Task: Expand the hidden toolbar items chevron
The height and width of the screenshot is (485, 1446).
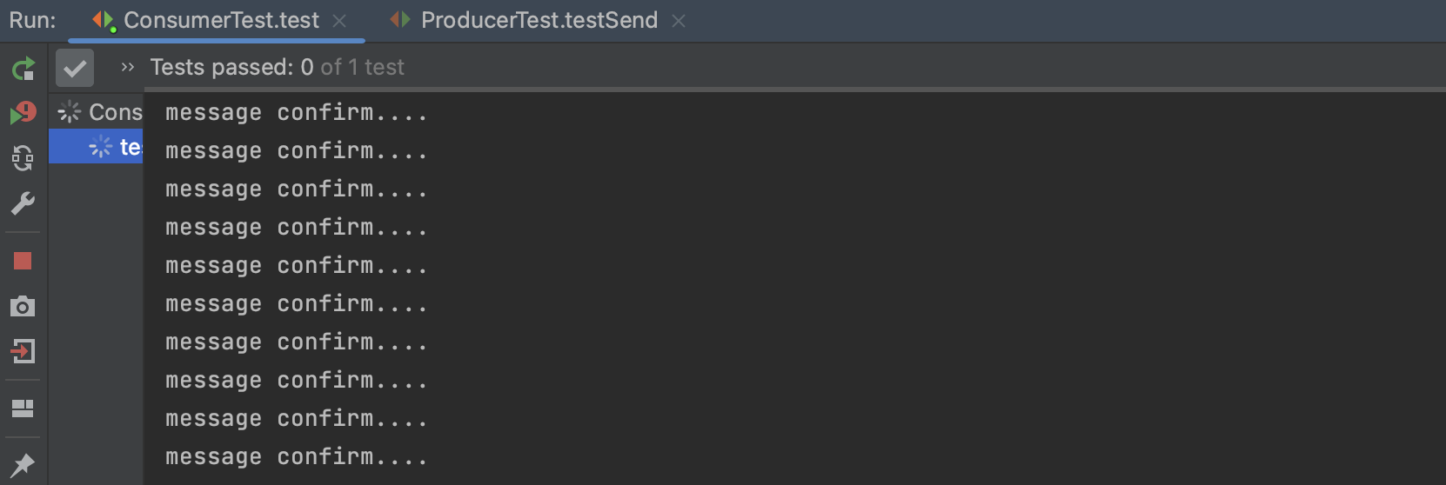Action: (128, 67)
